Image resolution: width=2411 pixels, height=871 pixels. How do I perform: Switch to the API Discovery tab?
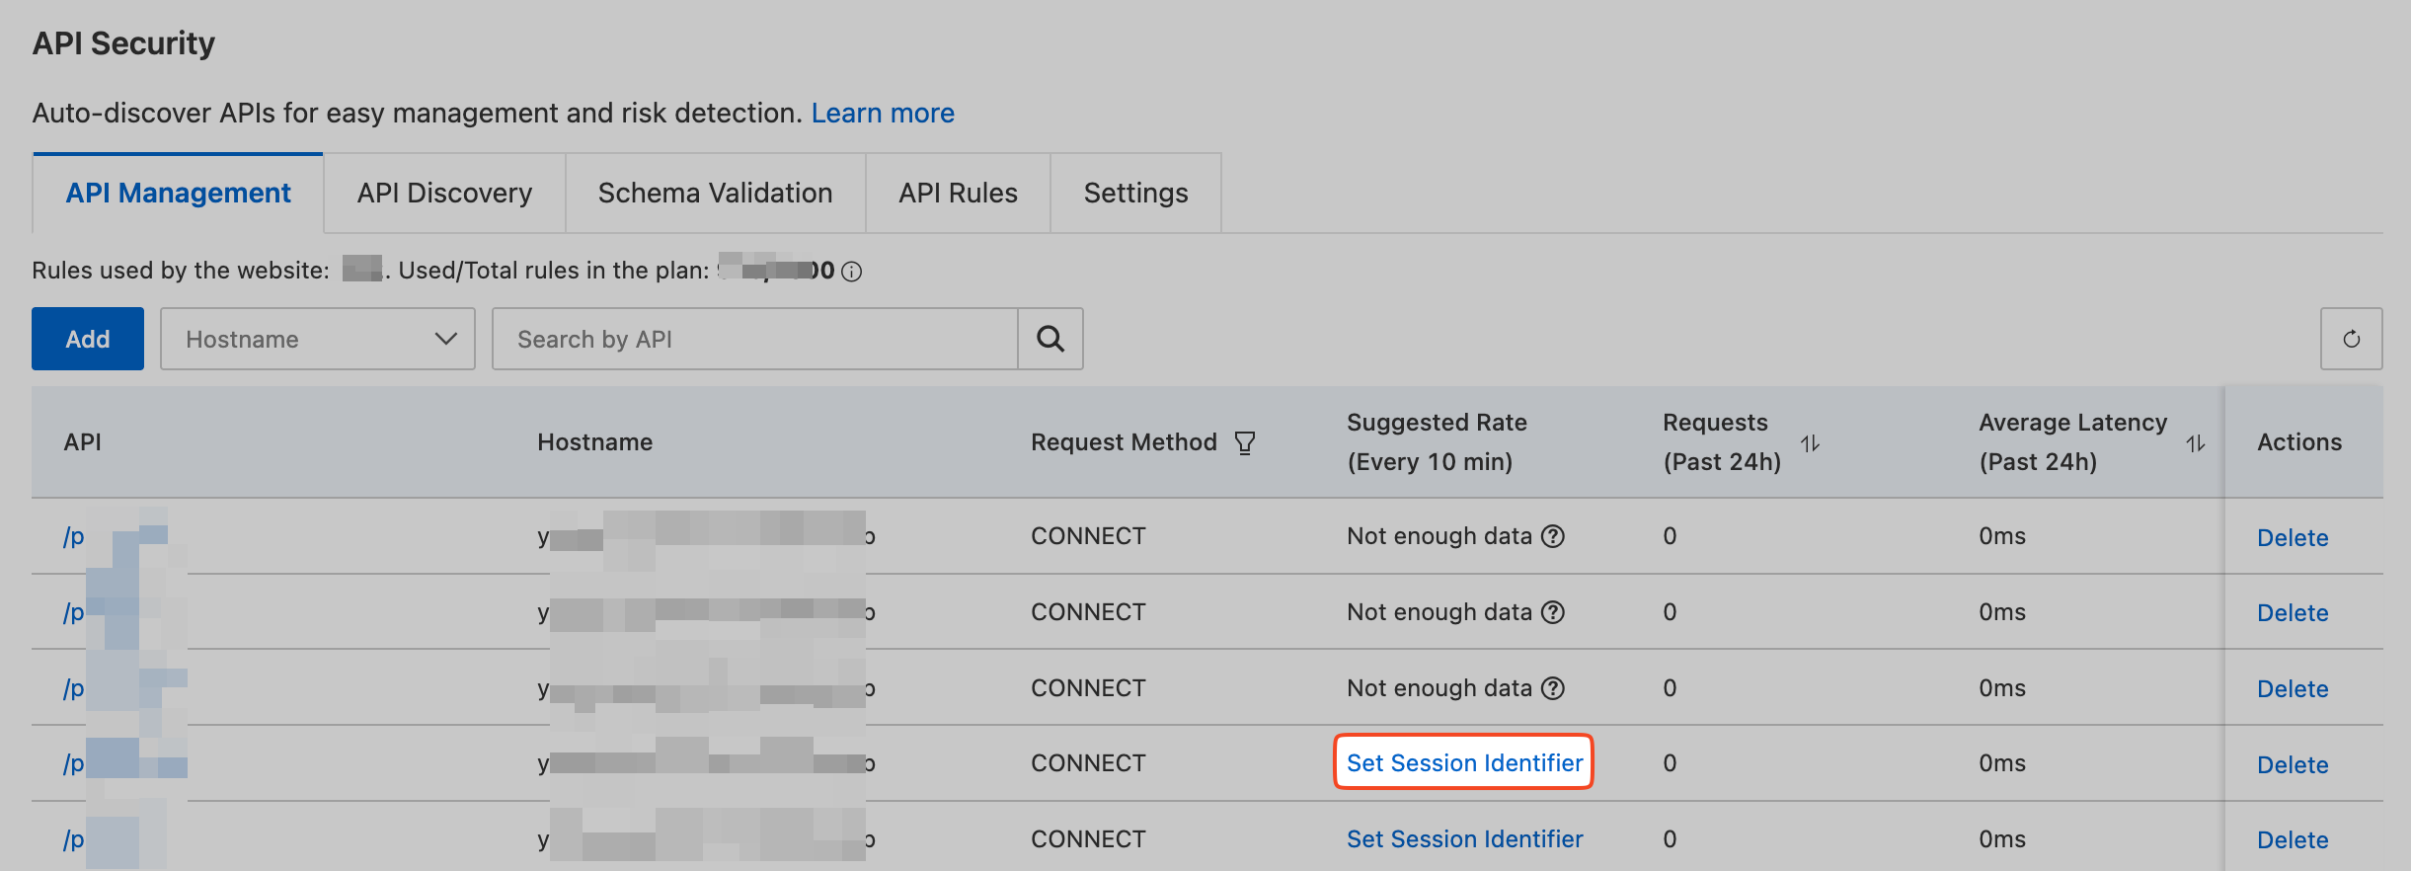(x=444, y=193)
